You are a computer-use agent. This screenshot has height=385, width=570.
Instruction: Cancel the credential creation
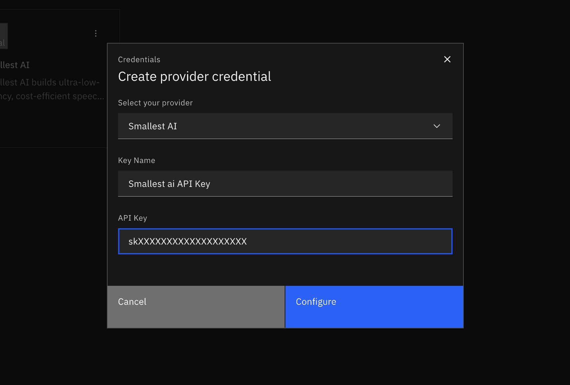point(196,307)
